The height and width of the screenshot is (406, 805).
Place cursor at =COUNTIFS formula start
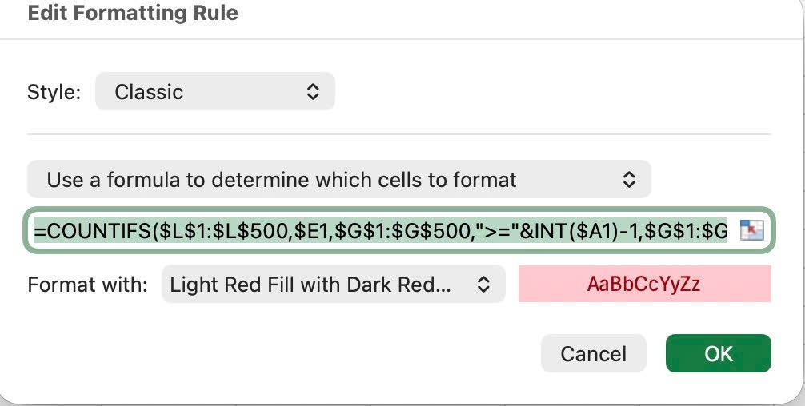point(93,231)
